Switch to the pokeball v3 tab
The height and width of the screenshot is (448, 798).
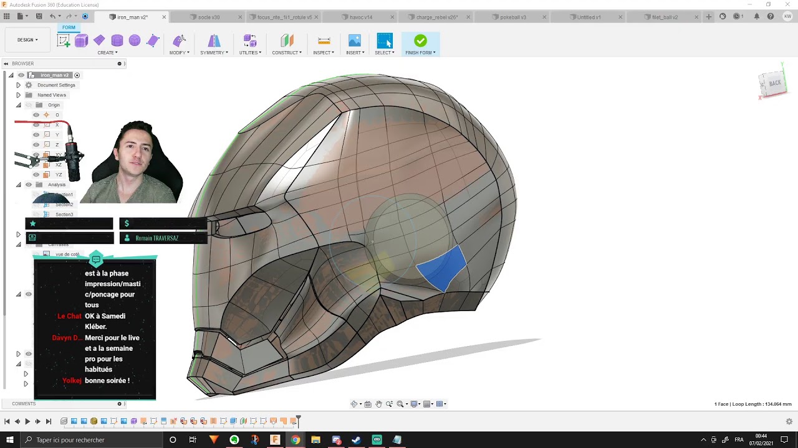click(x=513, y=17)
